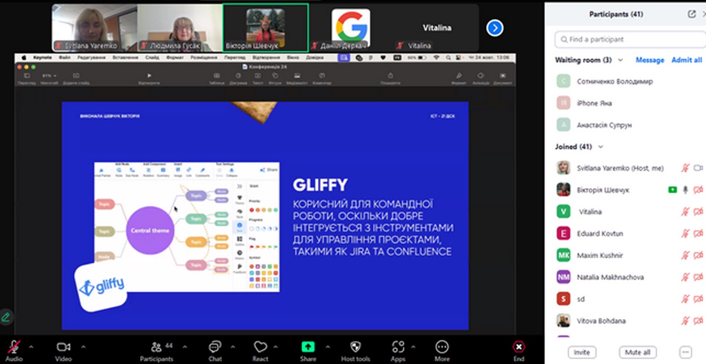Toggle the Video camera

(63, 347)
